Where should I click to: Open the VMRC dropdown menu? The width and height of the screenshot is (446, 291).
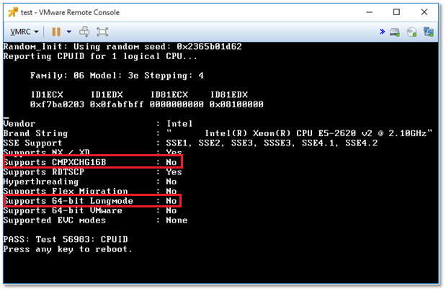click(x=24, y=32)
